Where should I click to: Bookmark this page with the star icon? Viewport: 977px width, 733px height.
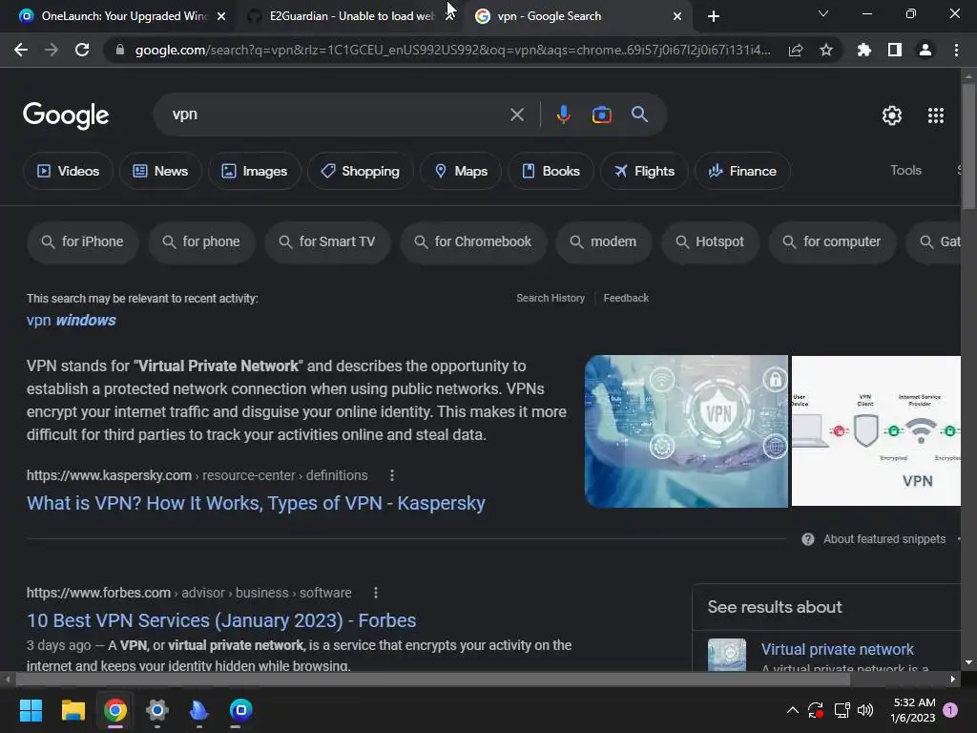point(826,50)
